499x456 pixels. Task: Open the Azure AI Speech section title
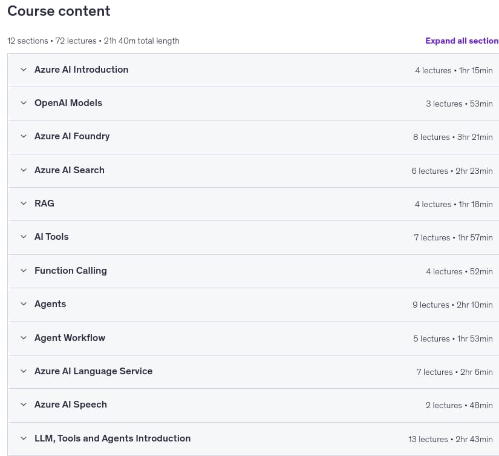coord(71,405)
